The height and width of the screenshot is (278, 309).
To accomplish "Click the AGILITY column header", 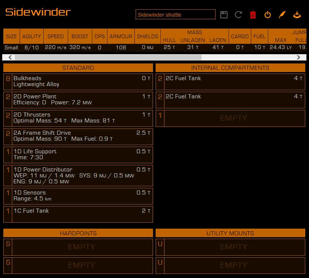I will (31, 36).
